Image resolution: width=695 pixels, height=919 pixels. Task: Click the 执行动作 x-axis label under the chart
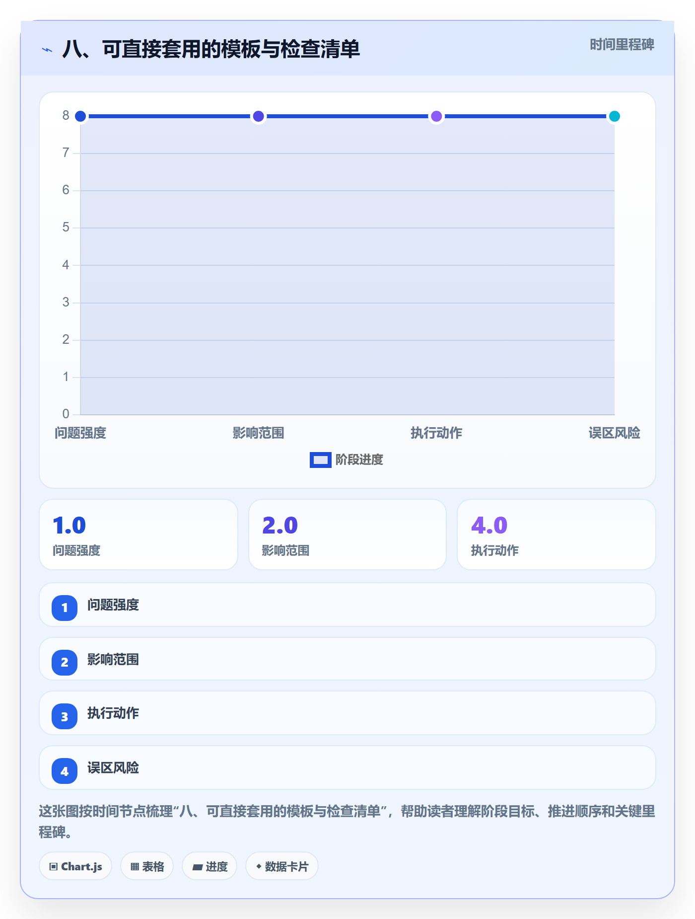pos(436,433)
